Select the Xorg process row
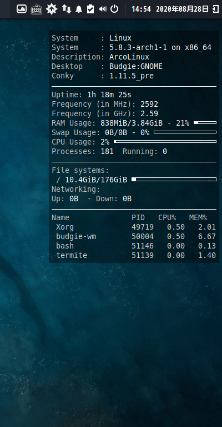The width and height of the screenshot is (222, 427). click(x=134, y=227)
